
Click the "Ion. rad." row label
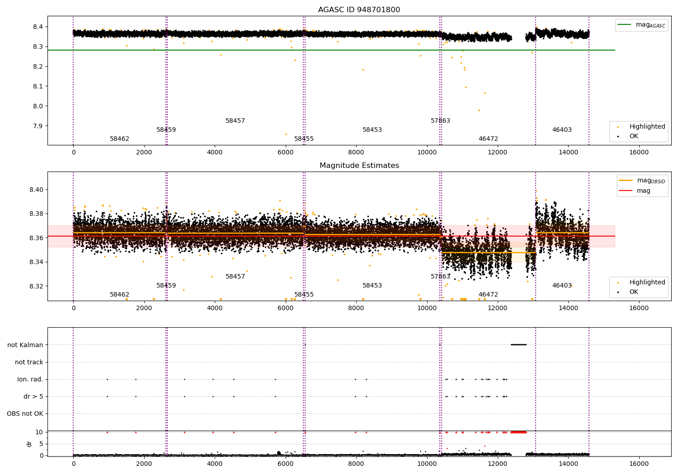click(30, 379)
